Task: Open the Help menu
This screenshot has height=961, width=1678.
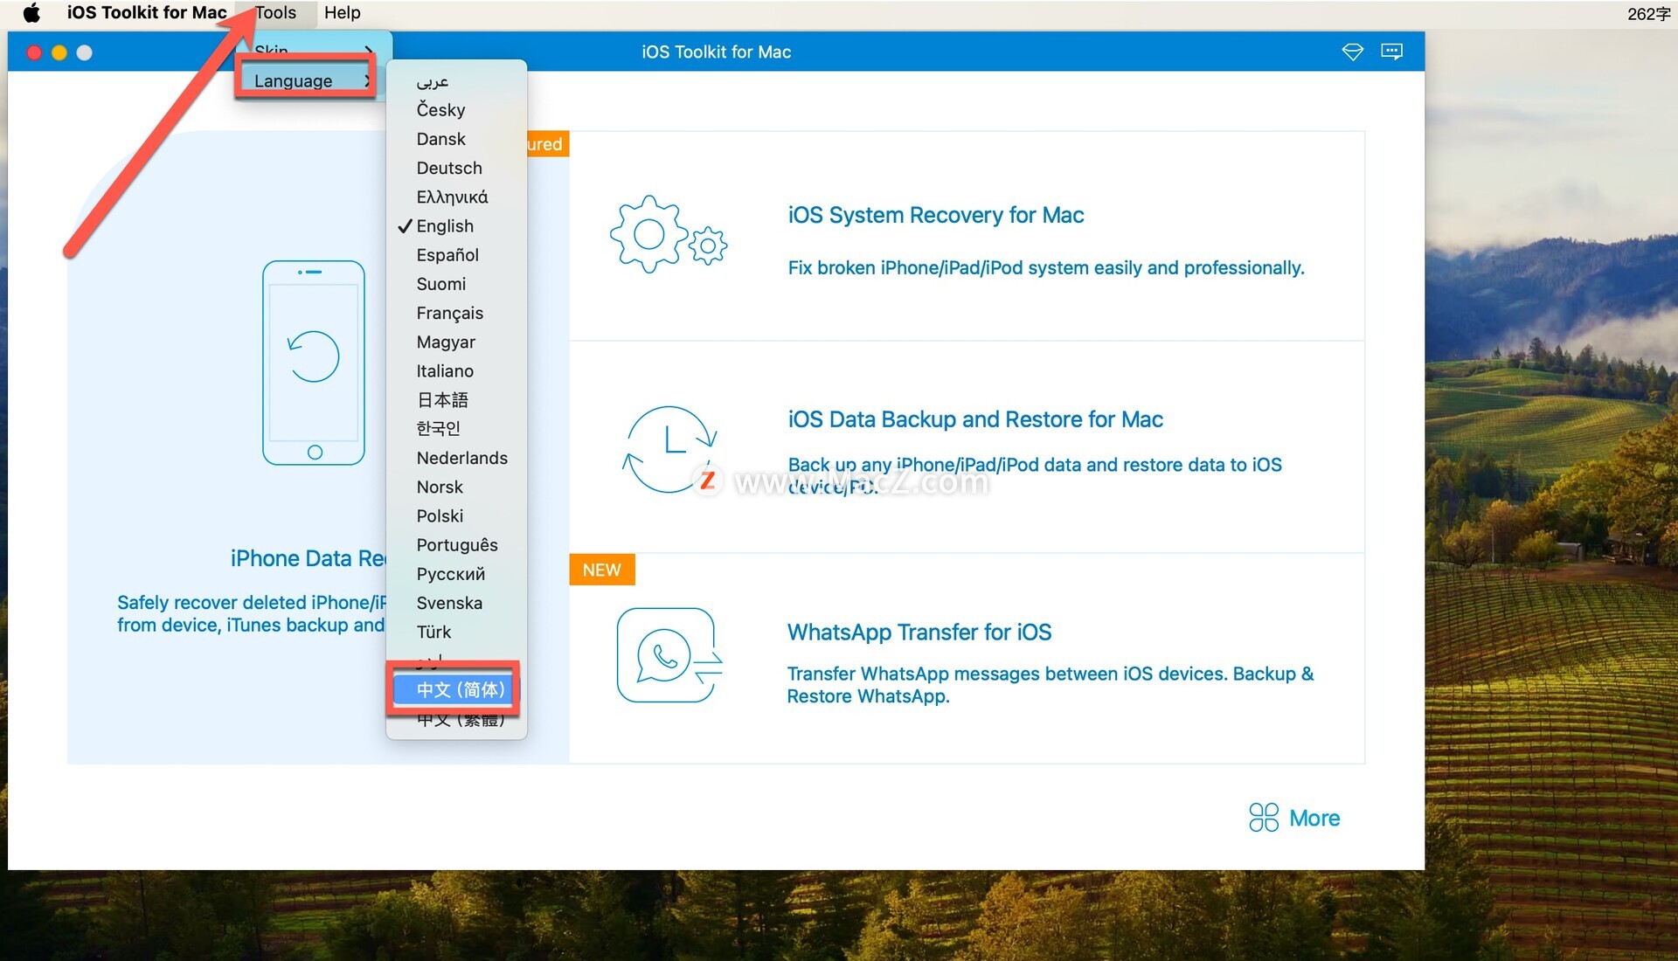Action: tap(343, 12)
